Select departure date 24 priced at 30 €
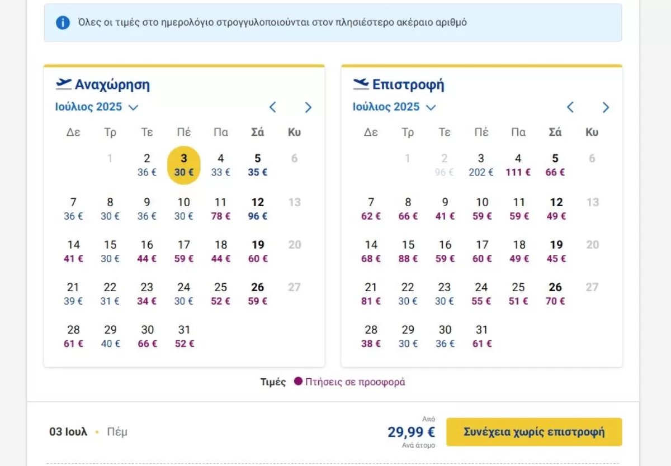The width and height of the screenshot is (671, 466). point(184,293)
